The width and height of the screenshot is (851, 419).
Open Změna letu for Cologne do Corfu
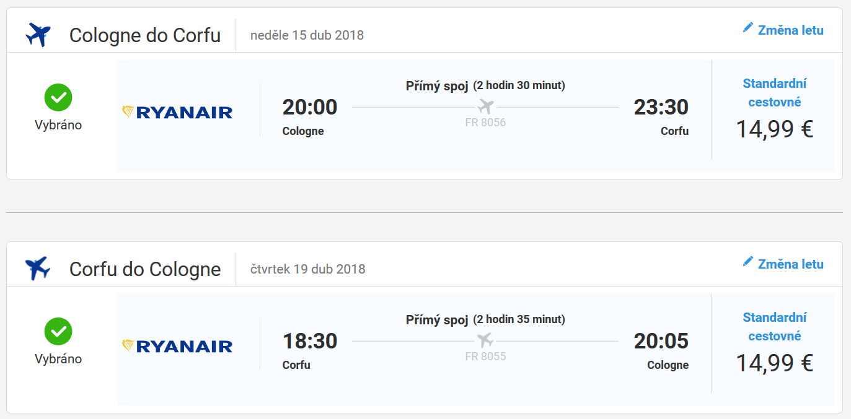(x=783, y=29)
